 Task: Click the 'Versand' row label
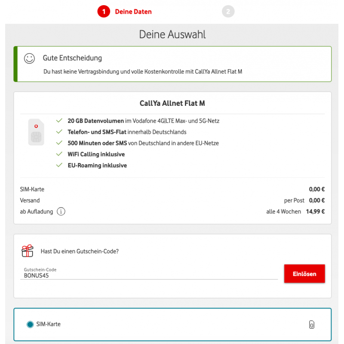30,200
